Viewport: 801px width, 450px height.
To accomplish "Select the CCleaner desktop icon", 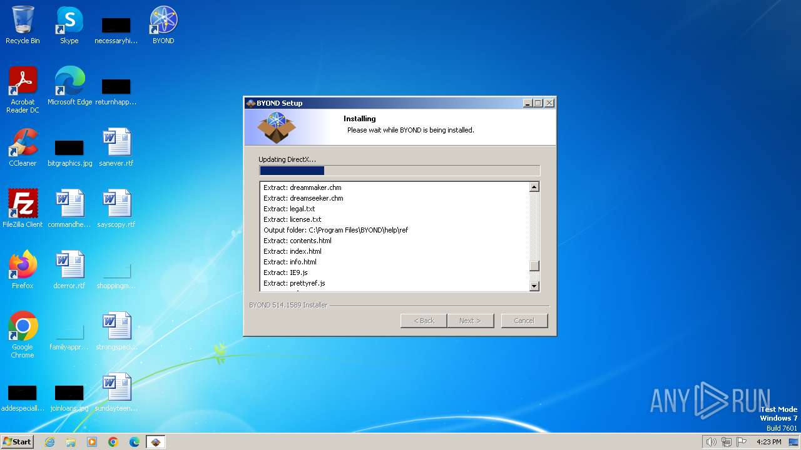I will 23,147.
